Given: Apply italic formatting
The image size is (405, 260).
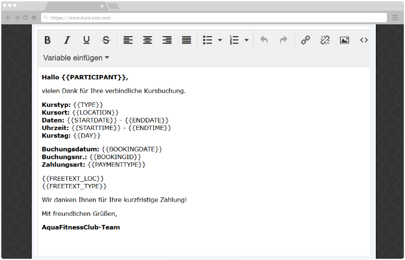Looking at the screenshot, I should [67, 40].
